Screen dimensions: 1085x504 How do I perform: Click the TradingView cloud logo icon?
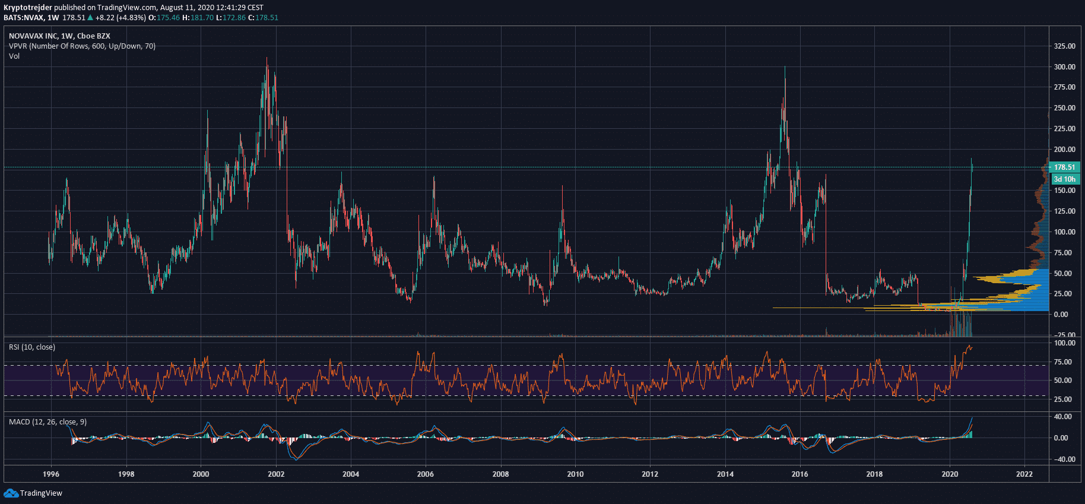coord(11,493)
